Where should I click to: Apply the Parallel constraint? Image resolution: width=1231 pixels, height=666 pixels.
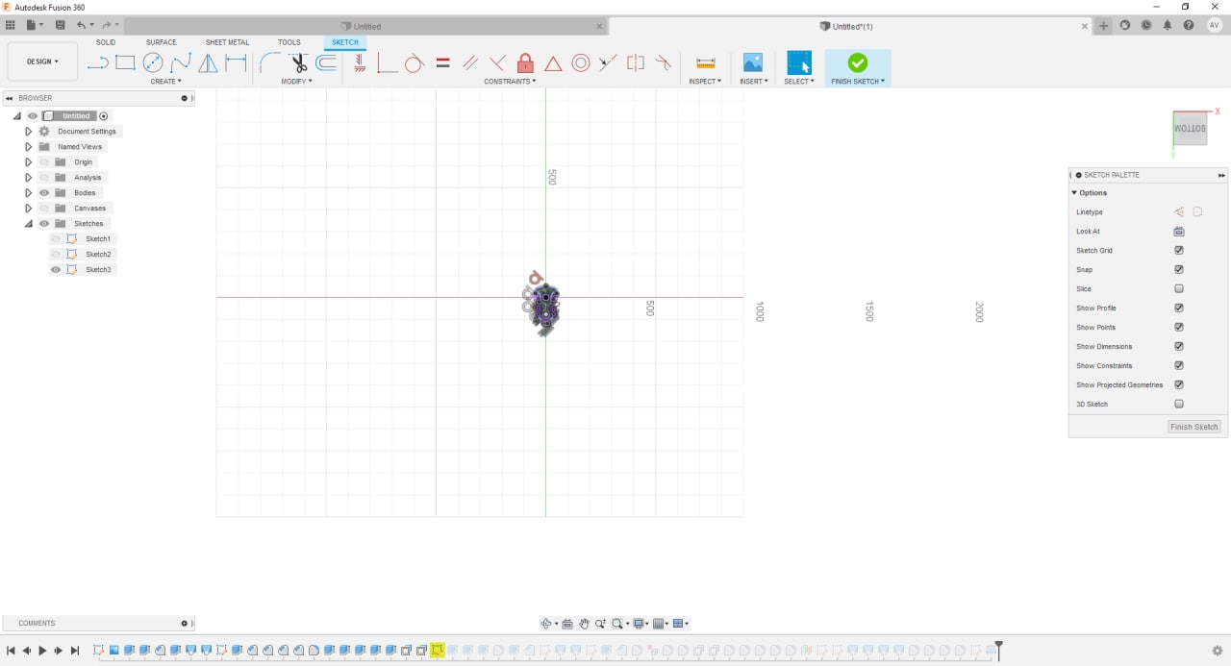click(x=470, y=63)
